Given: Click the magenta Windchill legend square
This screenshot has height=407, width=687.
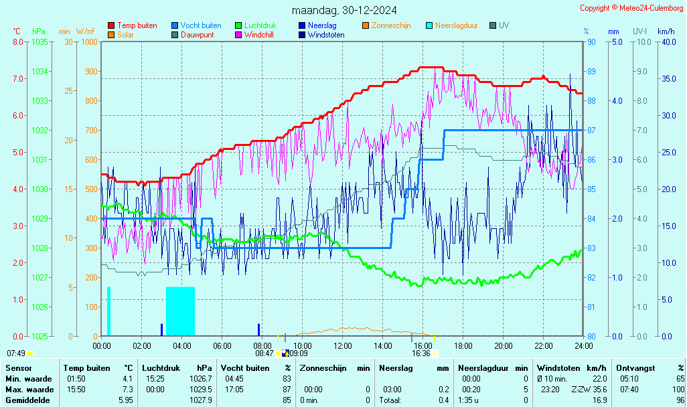Looking at the screenshot, I should [x=238, y=35].
